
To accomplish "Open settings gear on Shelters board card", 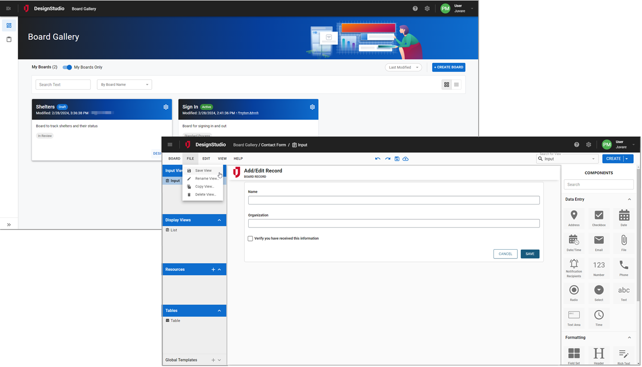I will tap(166, 107).
